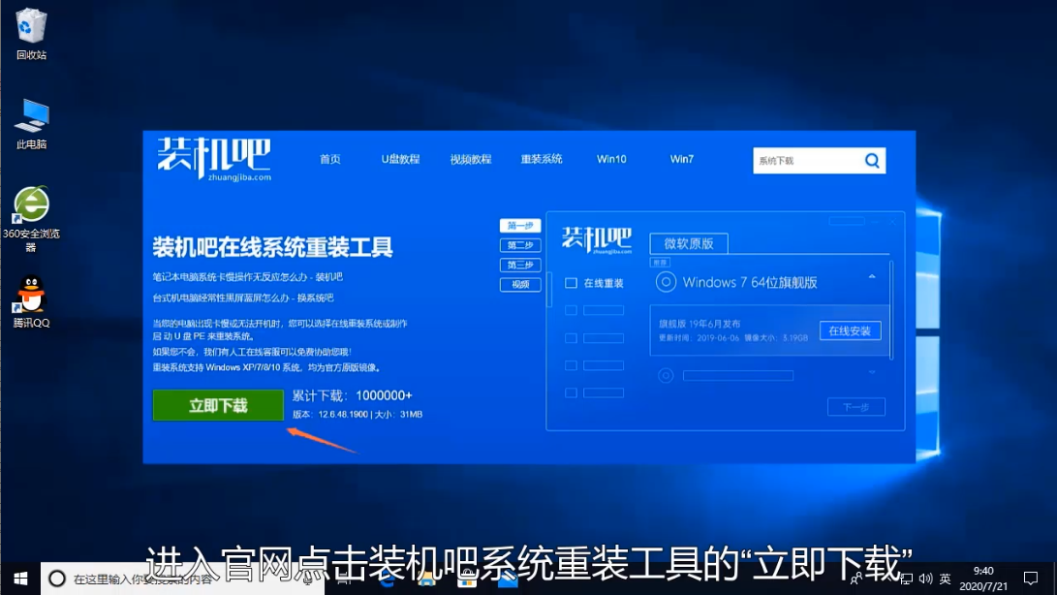Open the 重装系统 navigation item
Image resolution: width=1057 pixels, height=595 pixels.
(542, 159)
